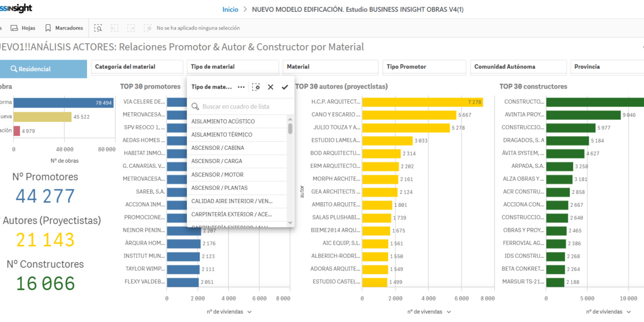Go to Inicio breadcrumb link
This screenshot has height=322, width=644.
coord(230,9)
